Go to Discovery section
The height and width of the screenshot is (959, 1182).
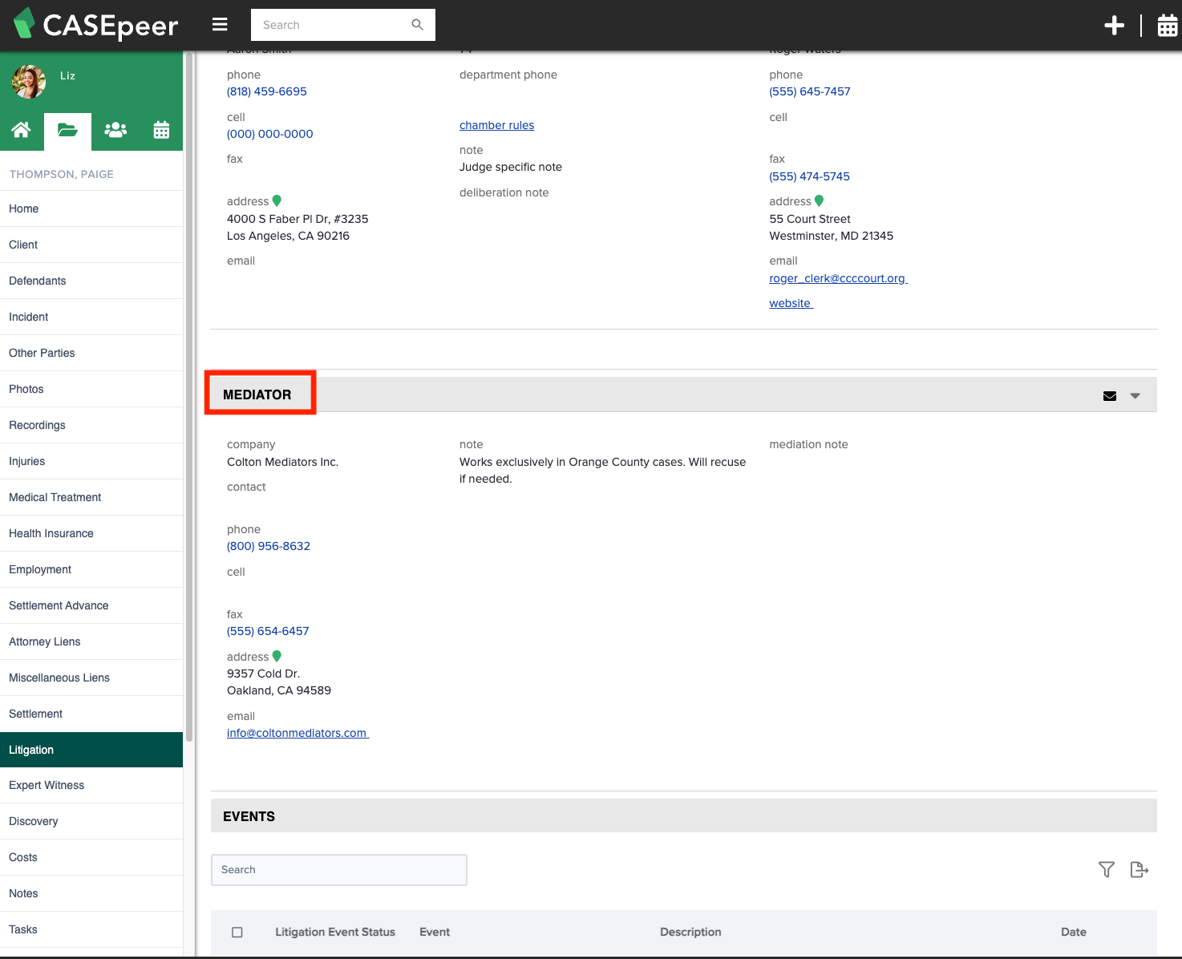click(91, 821)
